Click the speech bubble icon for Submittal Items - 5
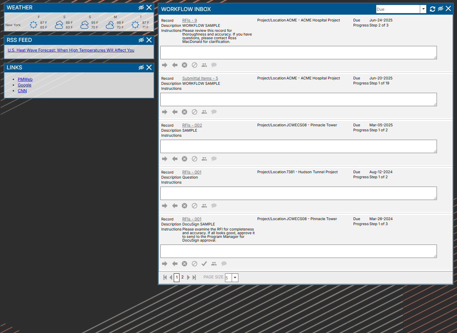 point(214,112)
